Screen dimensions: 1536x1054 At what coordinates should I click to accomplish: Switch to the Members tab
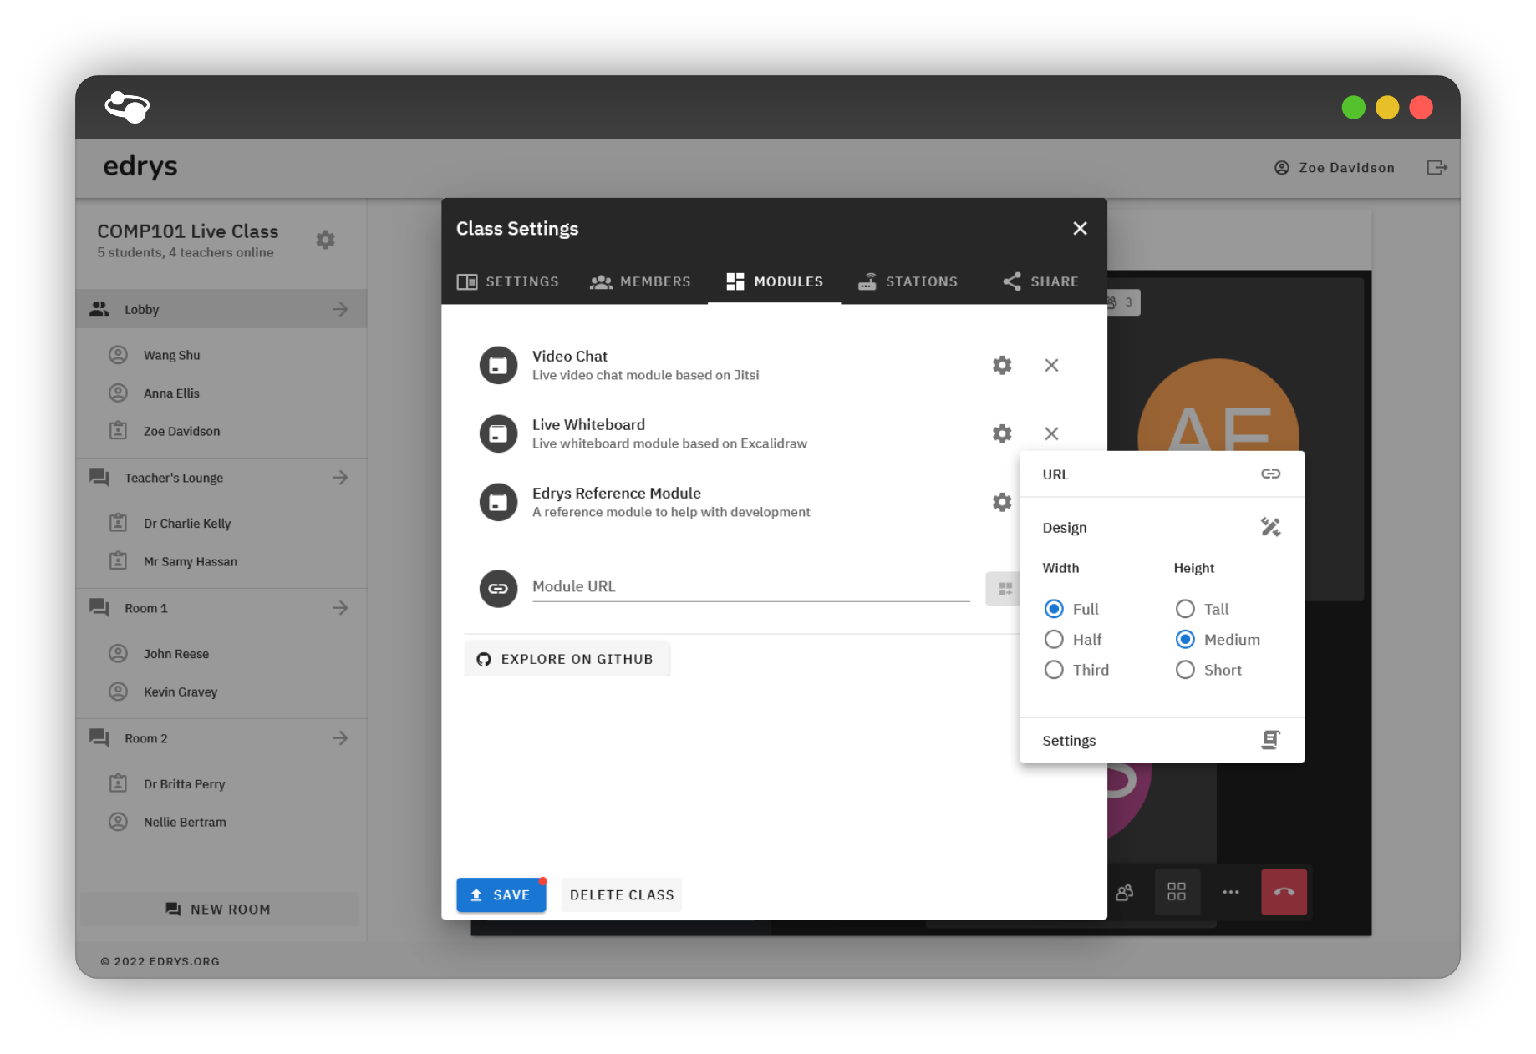[640, 281]
